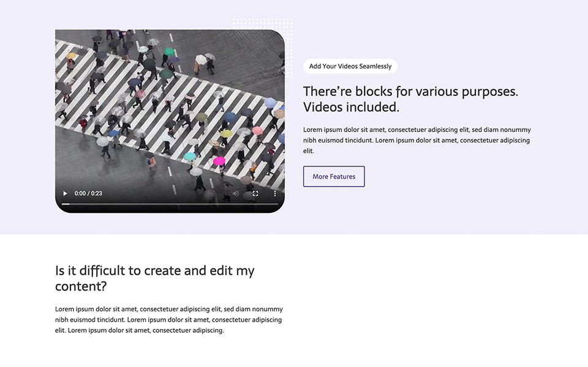Click the video progress bar
Viewport: 588px width, 367px height.
[x=170, y=204]
